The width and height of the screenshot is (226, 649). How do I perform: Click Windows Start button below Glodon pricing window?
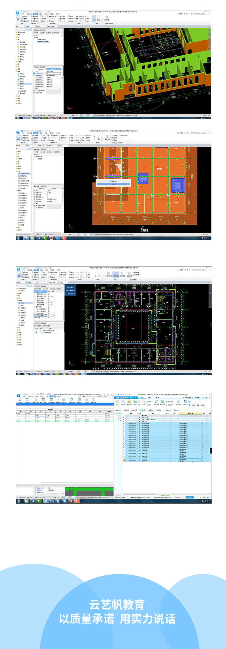(18, 501)
